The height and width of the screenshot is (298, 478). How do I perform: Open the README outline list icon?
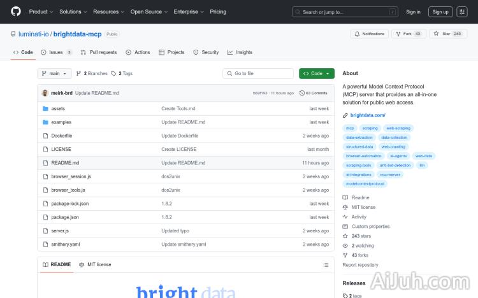pyautogui.click(x=326, y=265)
